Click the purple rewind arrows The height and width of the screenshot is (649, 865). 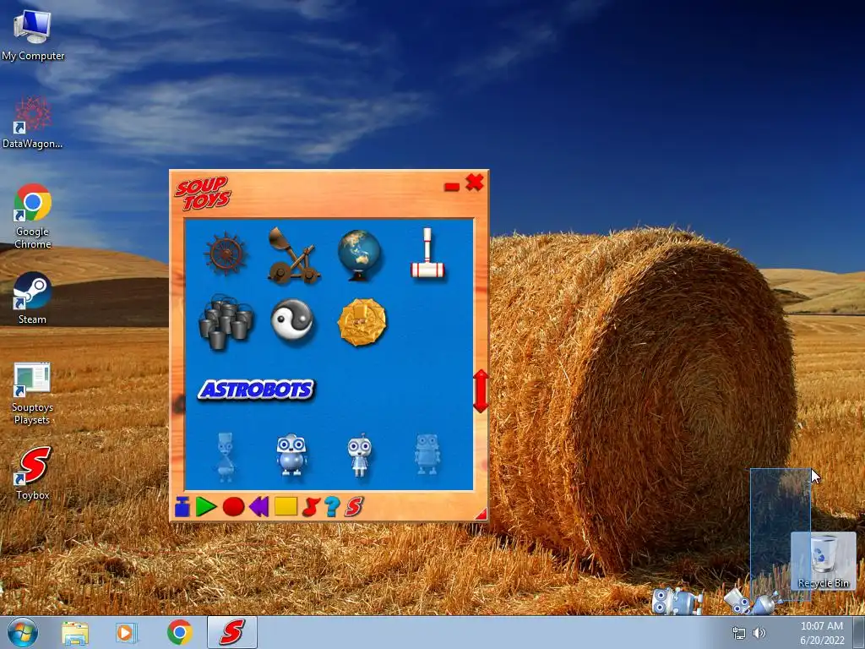coord(259,507)
